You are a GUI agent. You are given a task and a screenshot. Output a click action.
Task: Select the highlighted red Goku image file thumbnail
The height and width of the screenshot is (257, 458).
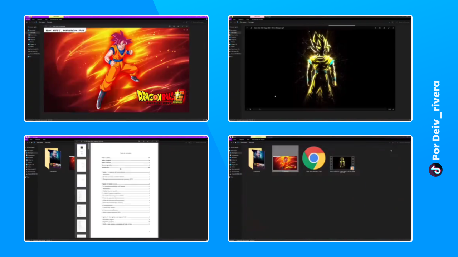tap(286, 158)
